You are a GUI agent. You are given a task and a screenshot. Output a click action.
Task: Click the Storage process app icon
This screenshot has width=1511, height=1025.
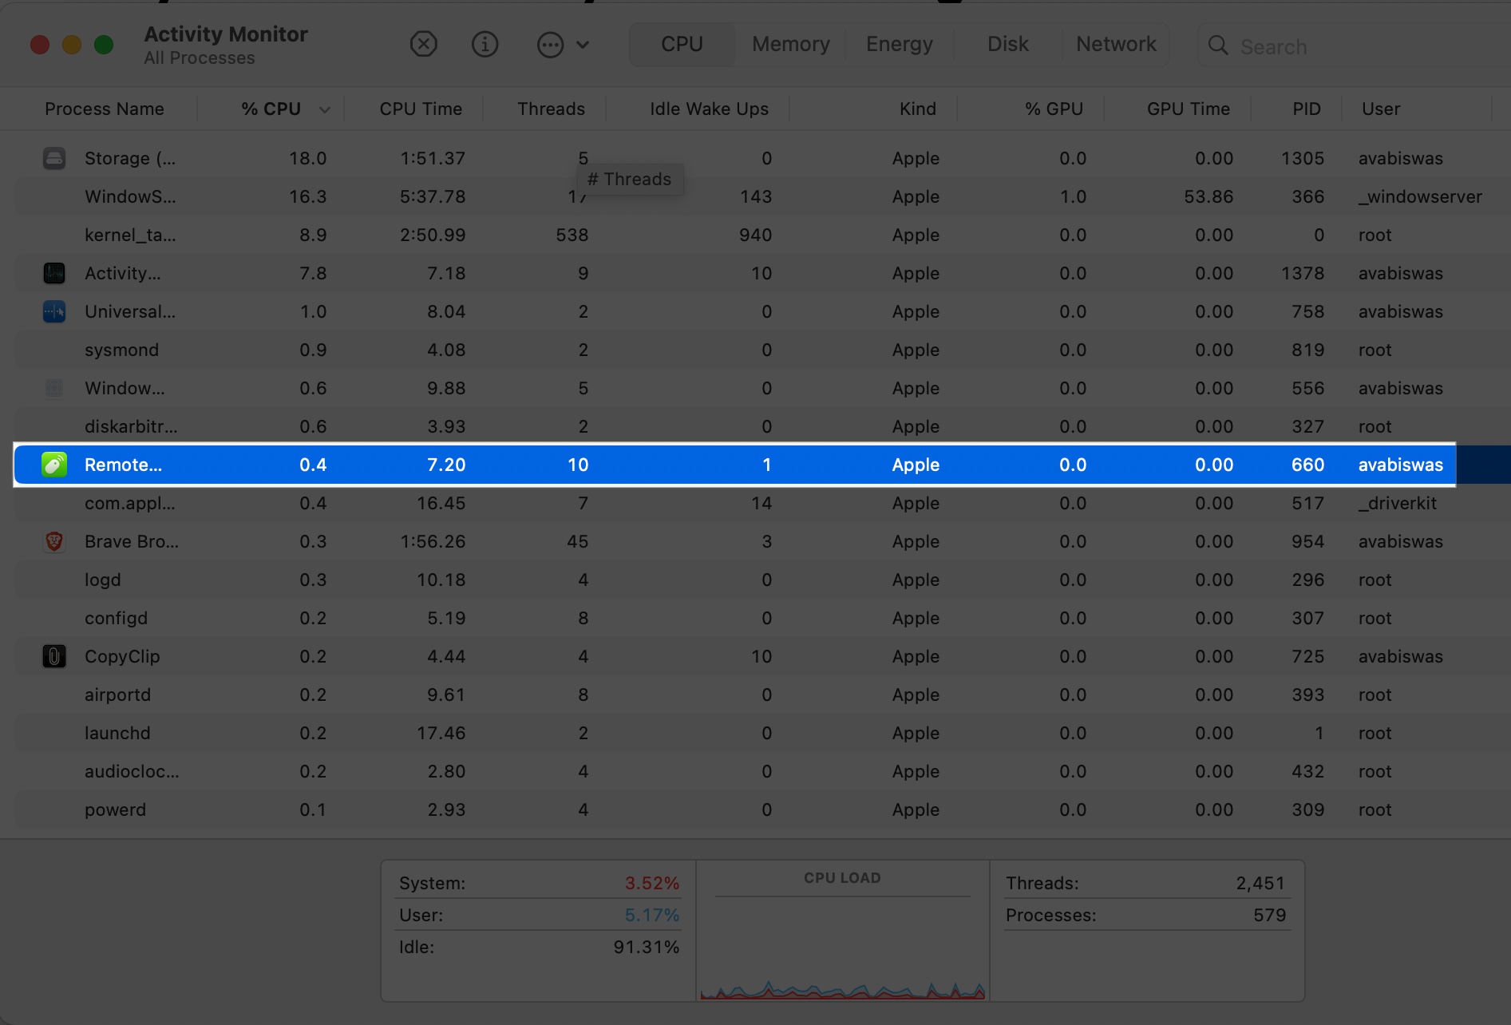(x=53, y=158)
